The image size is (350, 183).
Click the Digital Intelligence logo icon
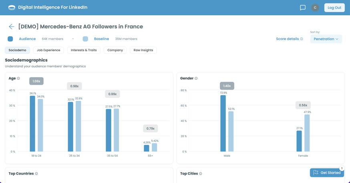tap(12, 8)
